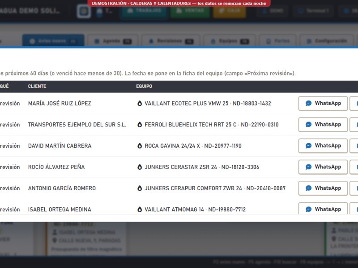Select client name David Martín Cabrera
358x268 pixels.
pyautogui.click(x=60, y=146)
